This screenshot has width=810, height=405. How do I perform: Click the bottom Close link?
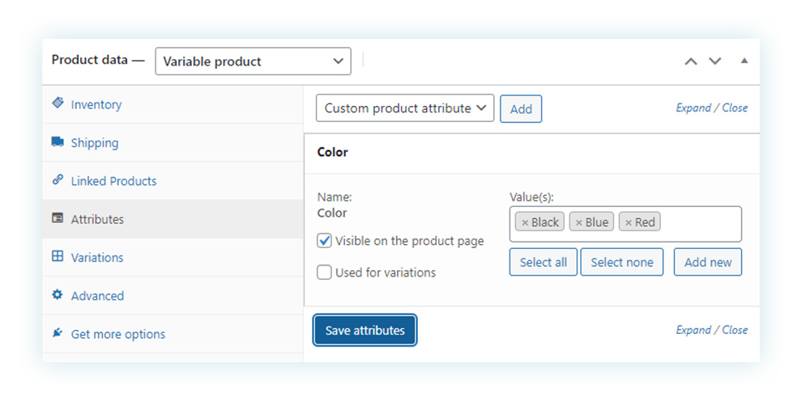pyautogui.click(x=735, y=331)
